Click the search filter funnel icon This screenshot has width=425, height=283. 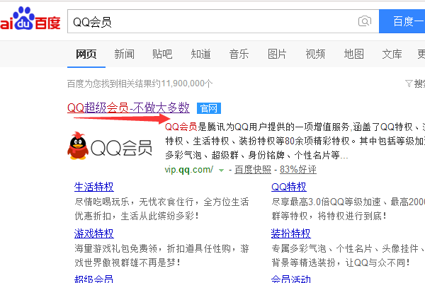(x=409, y=83)
